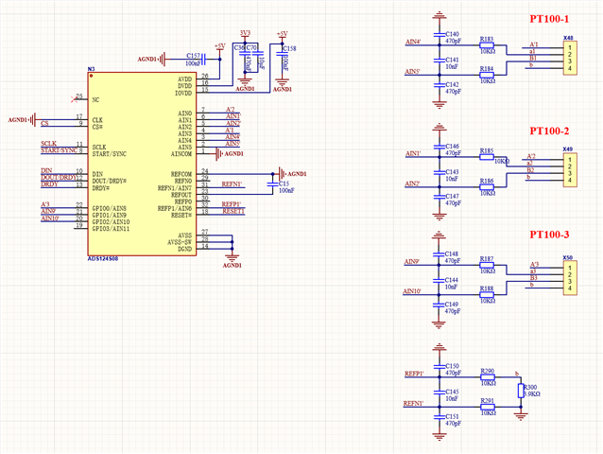Screen dimensions: 603x454
Task: Select capacitor C140 symbol
Action: point(439,35)
